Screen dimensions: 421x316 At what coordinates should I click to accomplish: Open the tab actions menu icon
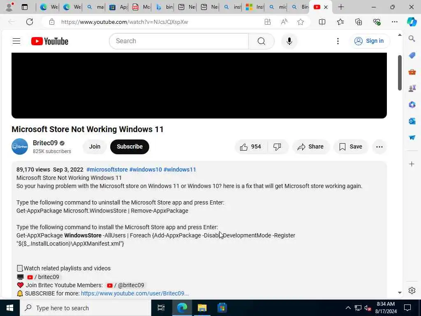[x=24, y=7]
